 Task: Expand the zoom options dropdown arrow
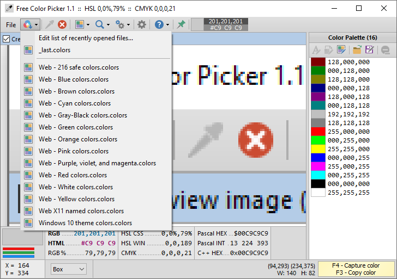(108, 24)
